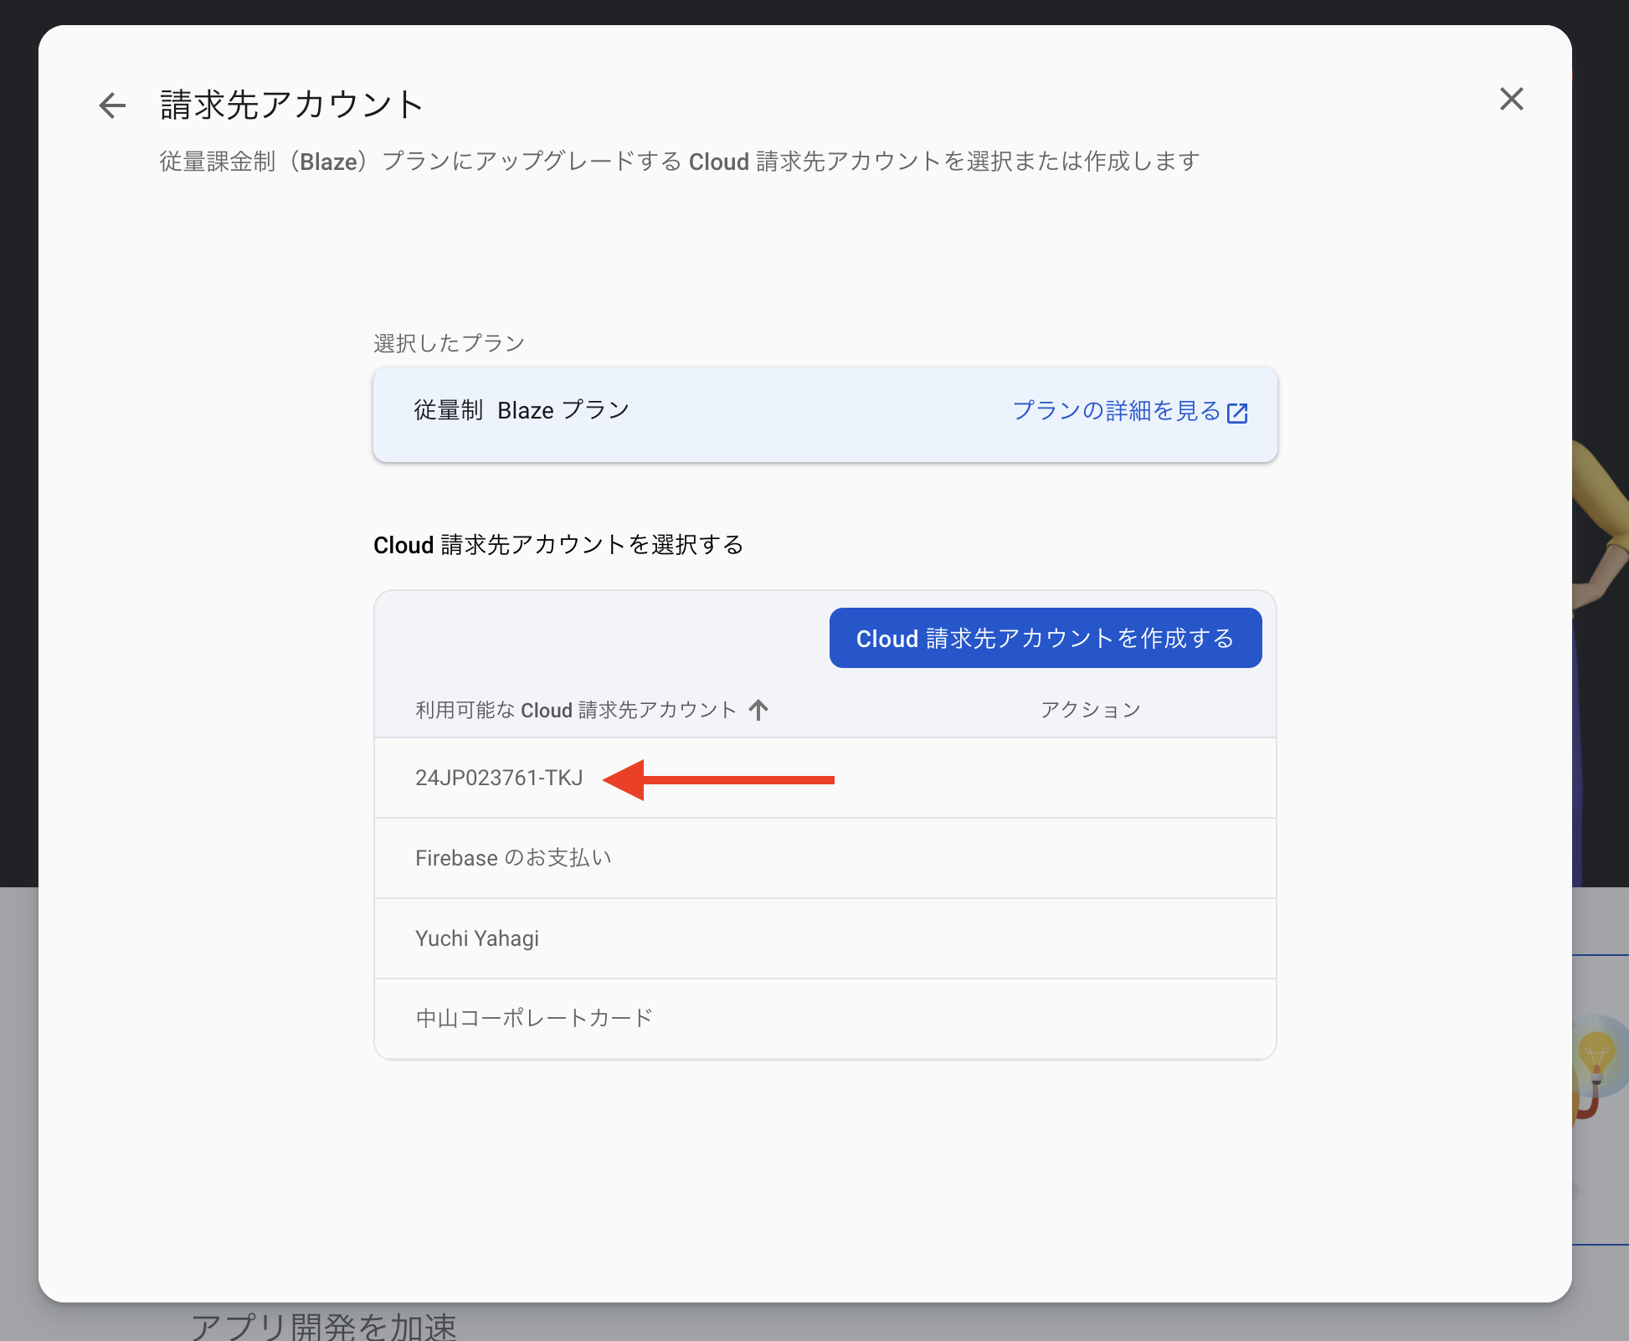The width and height of the screenshot is (1629, 1341).
Task: Go back using the left arrow icon
Action: [112, 105]
